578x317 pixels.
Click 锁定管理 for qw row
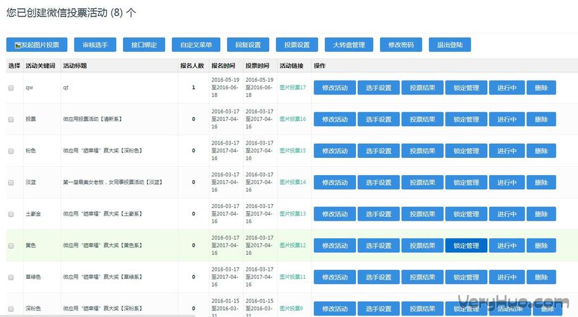(466, 87)
